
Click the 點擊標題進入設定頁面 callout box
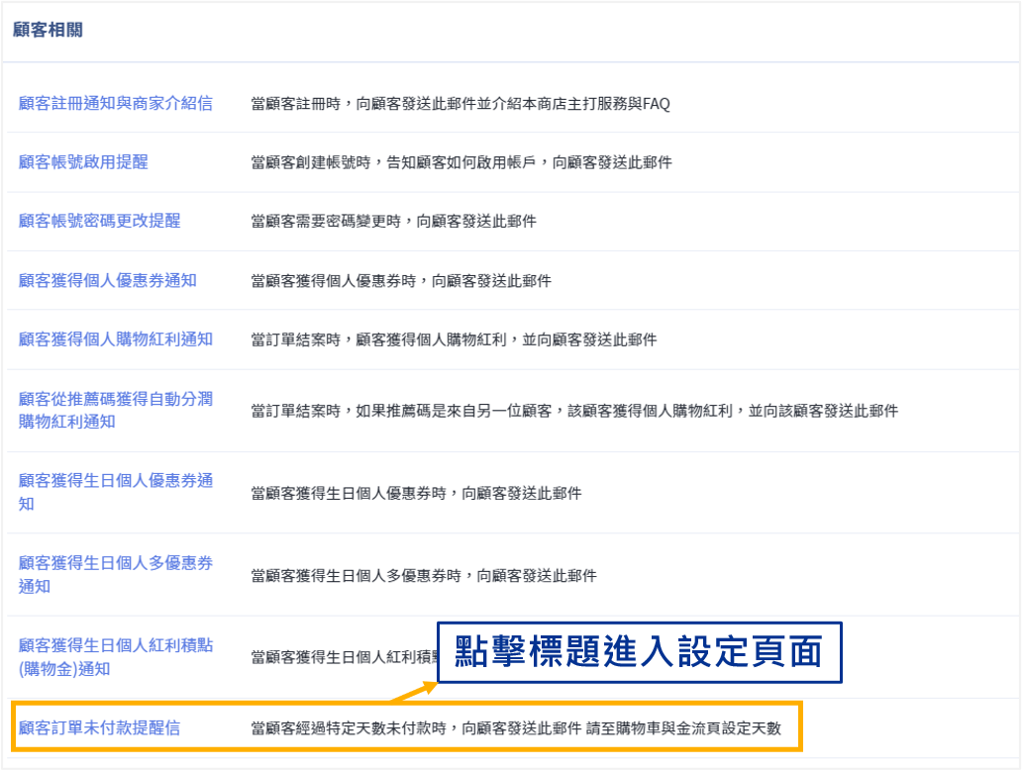[x=639, y=652]
